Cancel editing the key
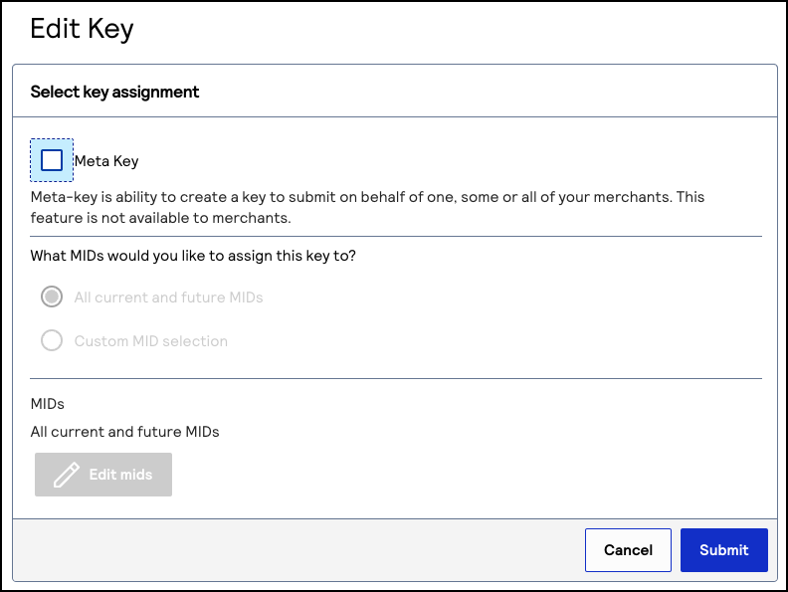Viewport: 788px width, 592px height. click(x=628, y=550)
